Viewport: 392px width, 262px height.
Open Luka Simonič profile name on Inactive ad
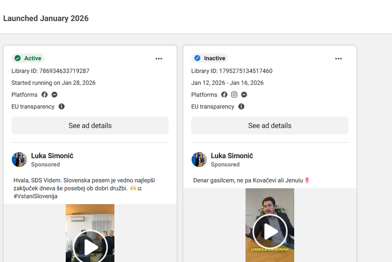tap(232, 156)
